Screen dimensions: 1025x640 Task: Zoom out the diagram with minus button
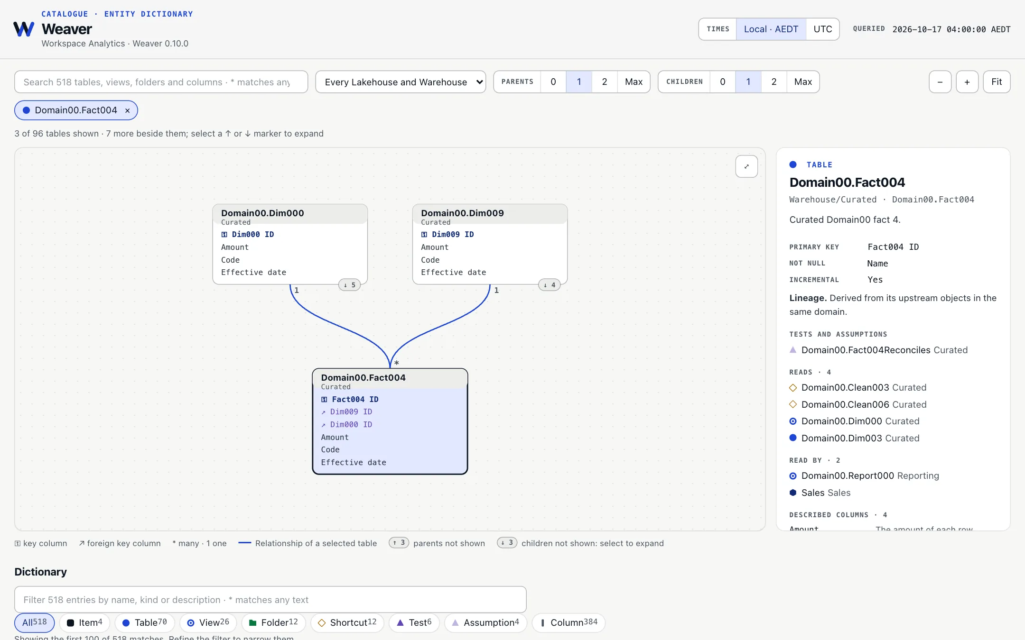click(x=940, y=82)
